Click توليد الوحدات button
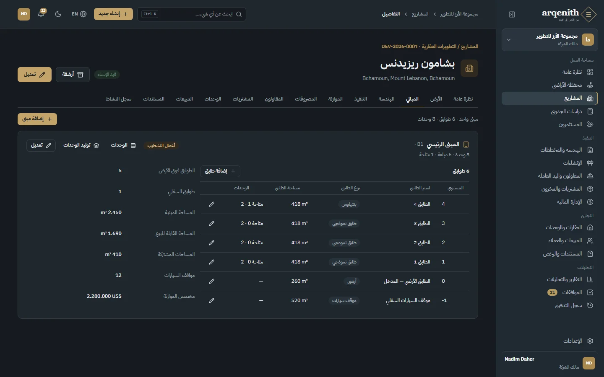Screen dimensions: 604x377 click(81, 145)
